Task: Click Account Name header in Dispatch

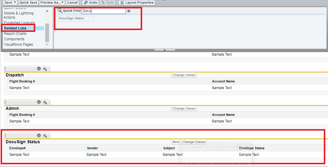Action: tap(223, 81)
